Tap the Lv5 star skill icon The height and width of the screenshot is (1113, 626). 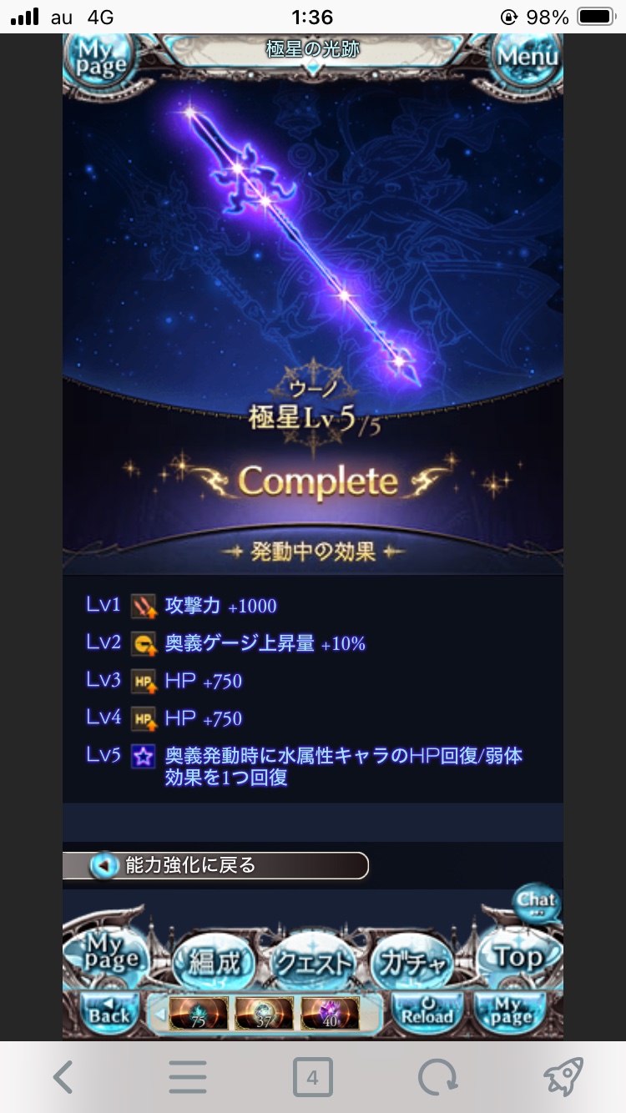click(144, 756)
